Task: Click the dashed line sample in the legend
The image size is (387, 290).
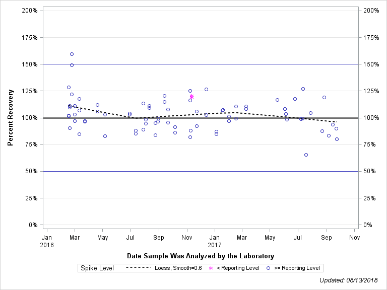Action: 138,268
